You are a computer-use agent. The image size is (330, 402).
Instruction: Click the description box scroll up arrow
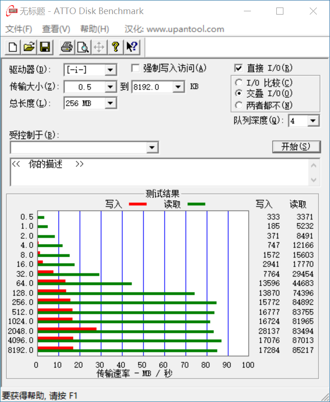314,166
